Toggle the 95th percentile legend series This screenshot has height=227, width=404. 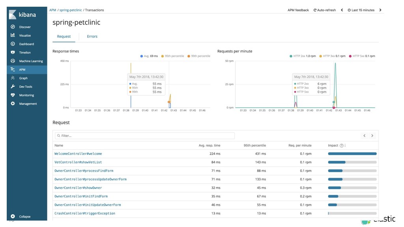tap(172, 56)
